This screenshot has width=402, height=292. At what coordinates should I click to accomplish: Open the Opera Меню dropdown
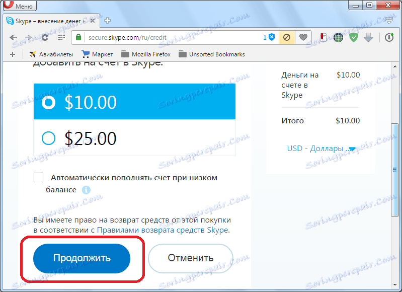point(20,6)
